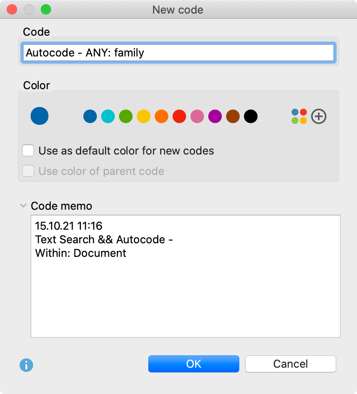Click the info help icon
Image resolution: width=357 pixels, height=394 pixels.
pos(26,365)
